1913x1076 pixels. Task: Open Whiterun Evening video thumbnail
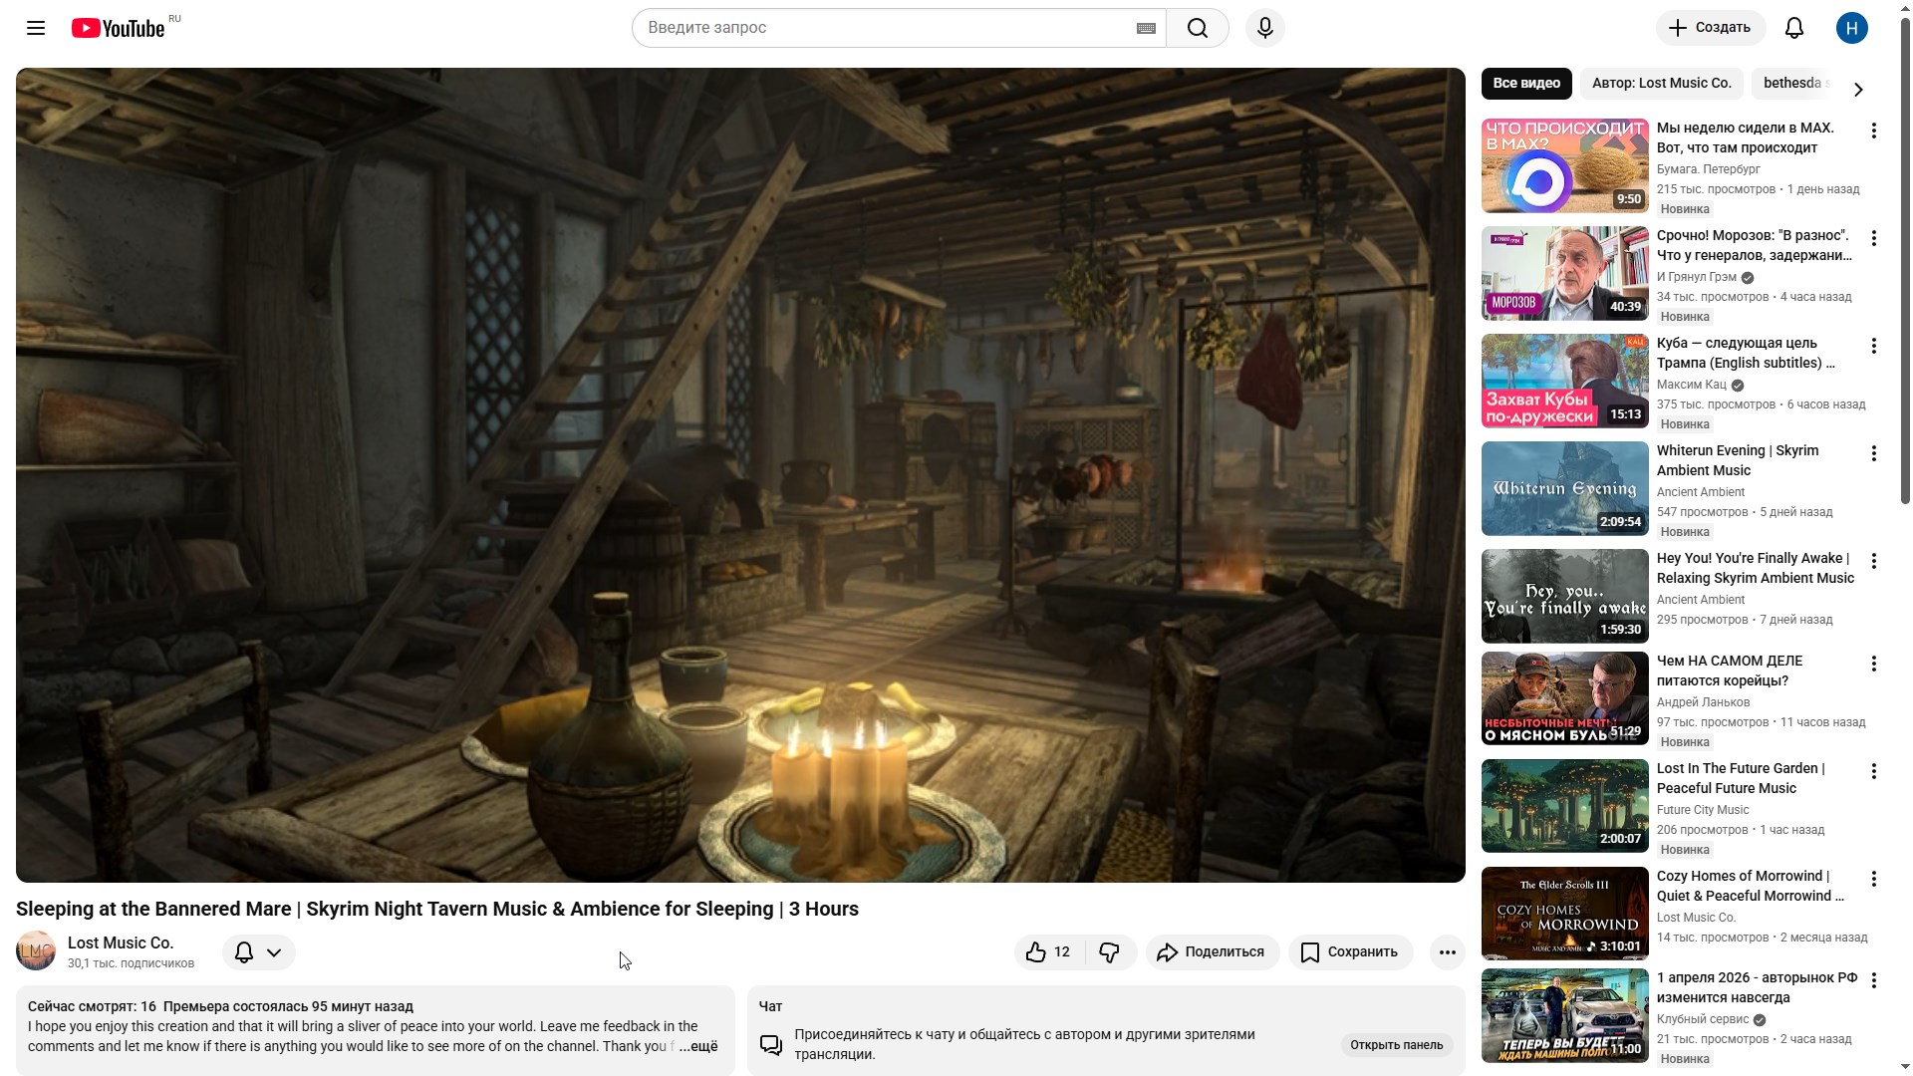1564,489
